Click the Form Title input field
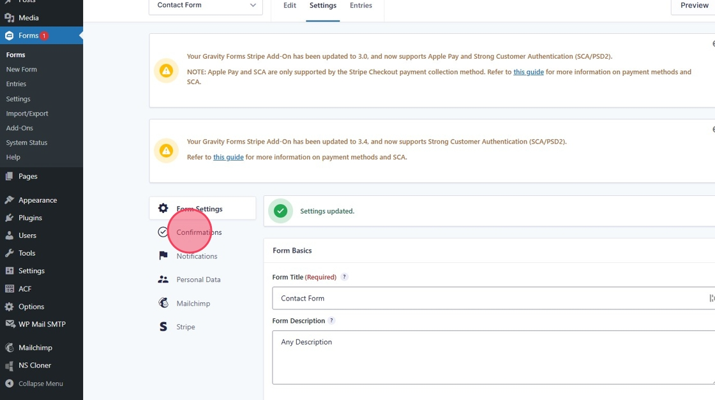Viewport: 715px width, 400px height. [x=493, y=298]
